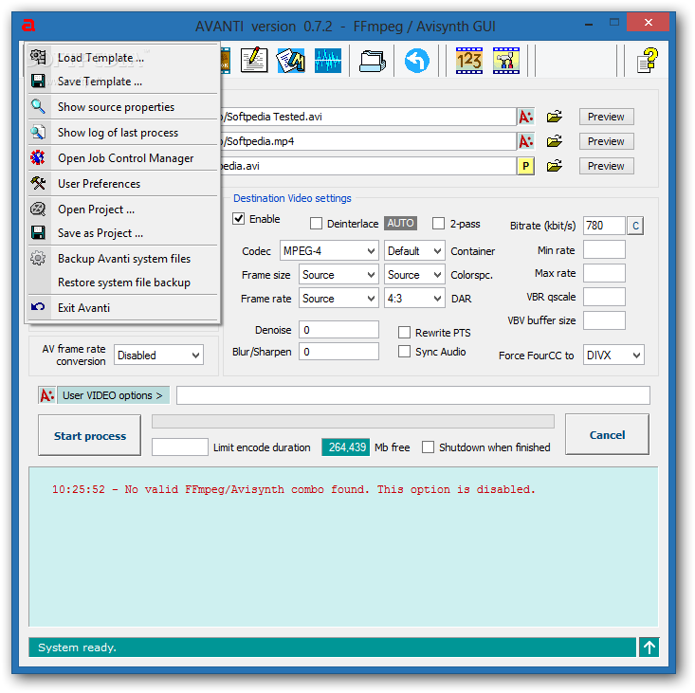This screenshot has height=693, width=695.
Task: Choose Show source properties
Action: pyautogui.click(x=122, y=107)
